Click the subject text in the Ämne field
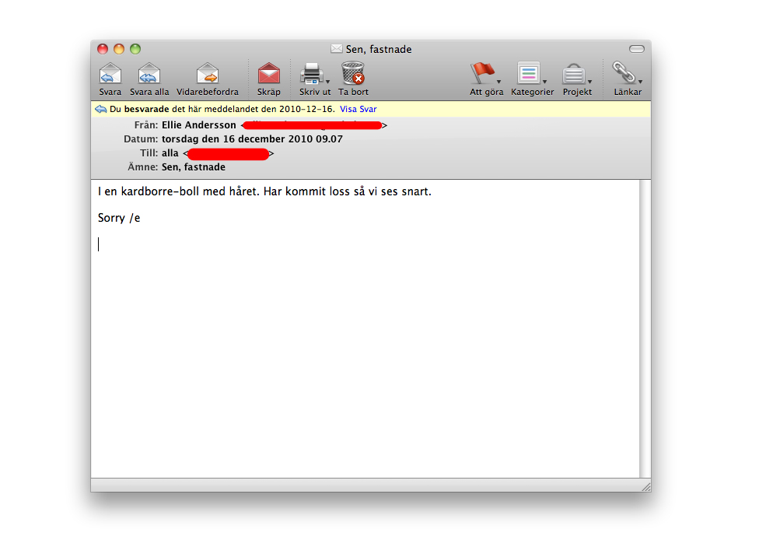 (x=193, y=167)
